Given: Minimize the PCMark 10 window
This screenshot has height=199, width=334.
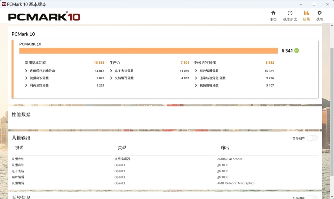Looking at the screenshot, I should [x=301, y=4].
